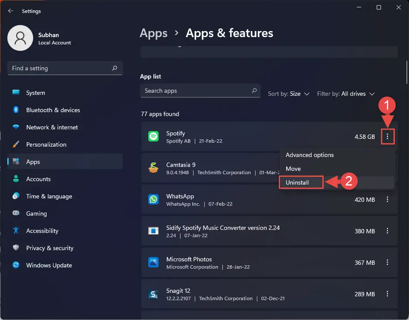Click the back arrow in Settings

pyautogui.click(x=11, y=11)
